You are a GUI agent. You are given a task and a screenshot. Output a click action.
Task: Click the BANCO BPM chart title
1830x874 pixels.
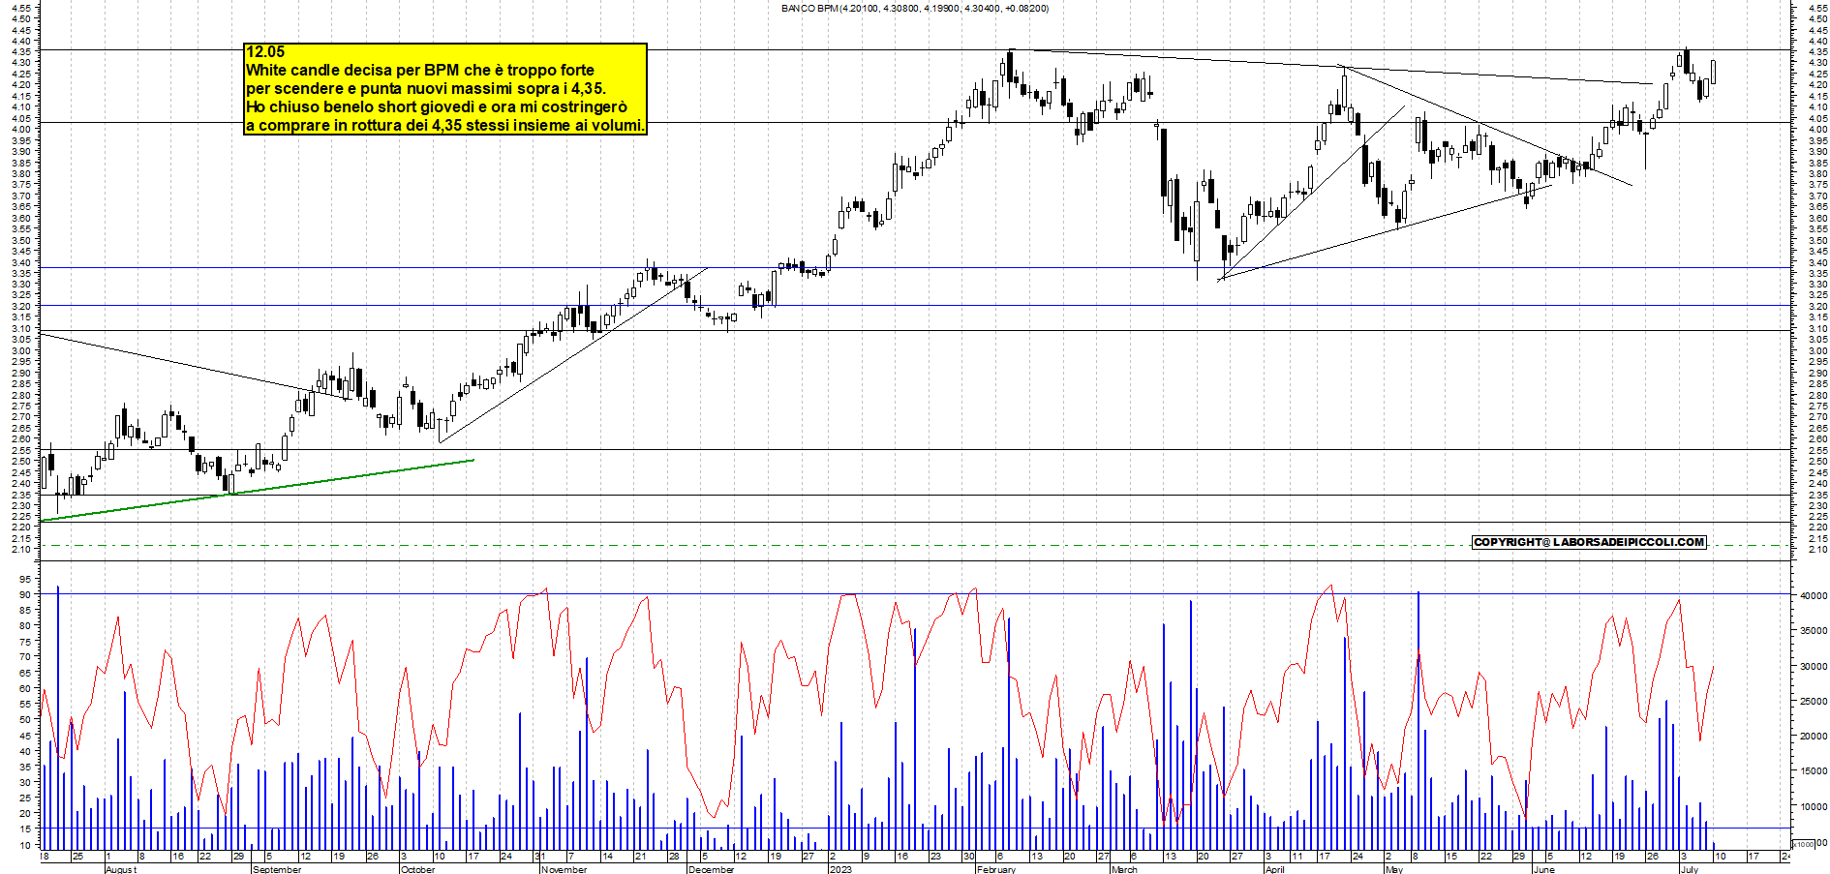[x=914, y=9]
